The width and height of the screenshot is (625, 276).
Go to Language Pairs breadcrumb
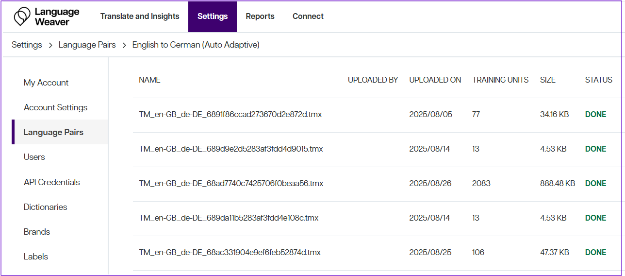[87, 45]
